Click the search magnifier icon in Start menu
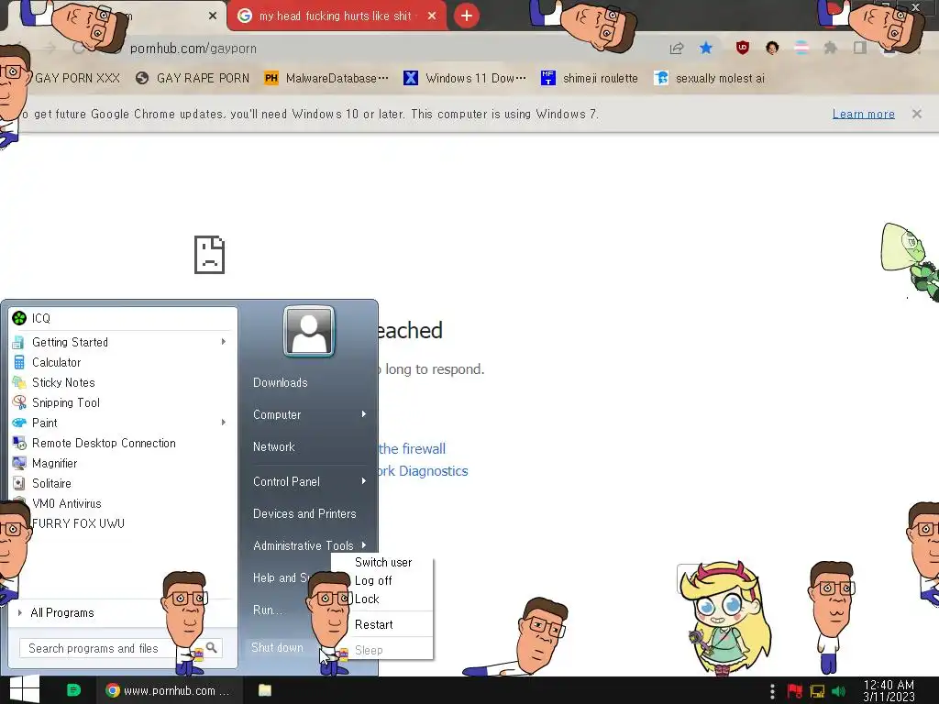Viewport: 939px width, 704px height. click(212, 647)
